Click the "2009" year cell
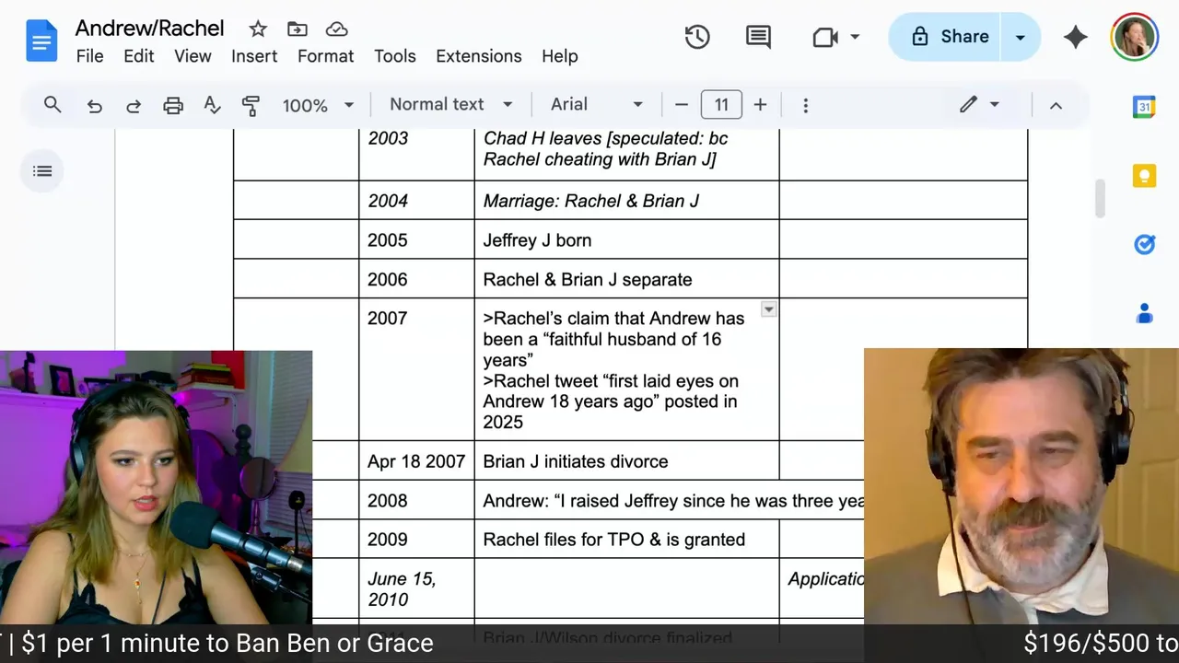This screenshot has height=663, width=1179. 416,540
